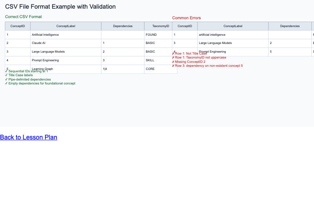Click the Prompt Engineering cell in the correct table
Viewport: 314px width, 220px height.
[45, 60]
